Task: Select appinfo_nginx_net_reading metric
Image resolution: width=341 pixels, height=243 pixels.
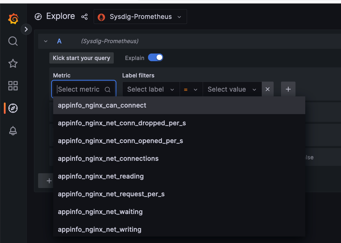Action: tap(179, 176)
